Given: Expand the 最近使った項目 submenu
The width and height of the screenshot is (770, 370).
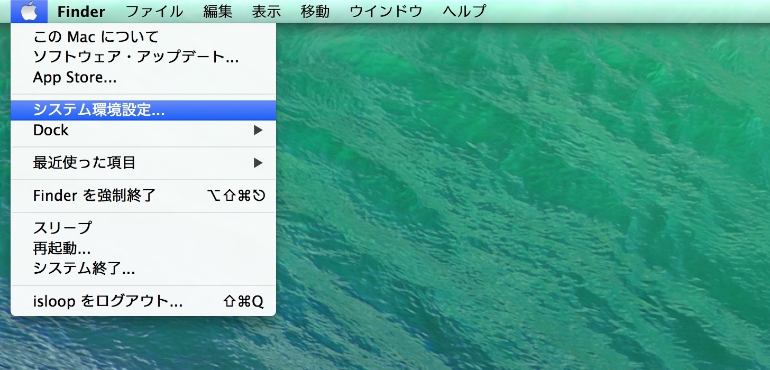Looking at the screenshot, I should 143,163.
